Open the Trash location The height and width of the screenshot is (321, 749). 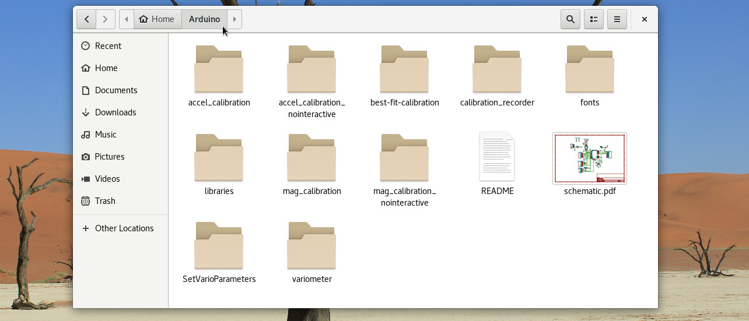(x=105, y=201)
